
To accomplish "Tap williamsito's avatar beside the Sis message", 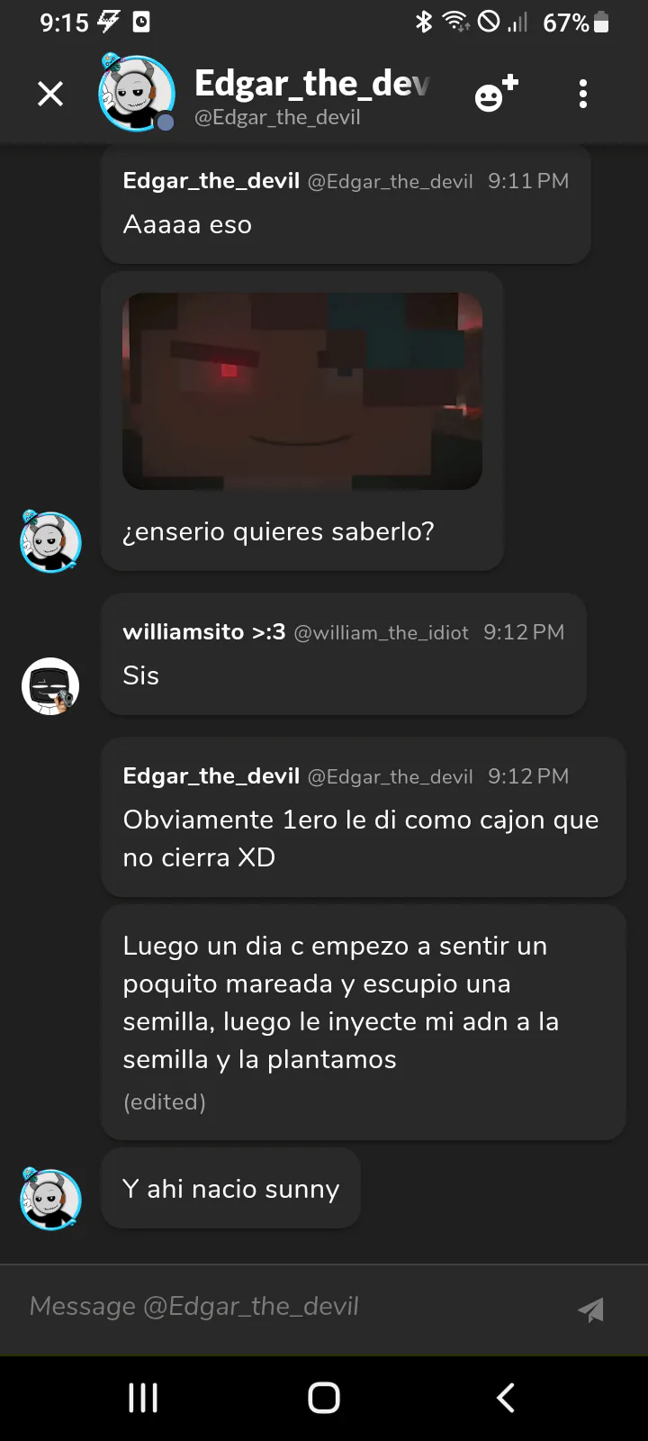I will (50, 685).
